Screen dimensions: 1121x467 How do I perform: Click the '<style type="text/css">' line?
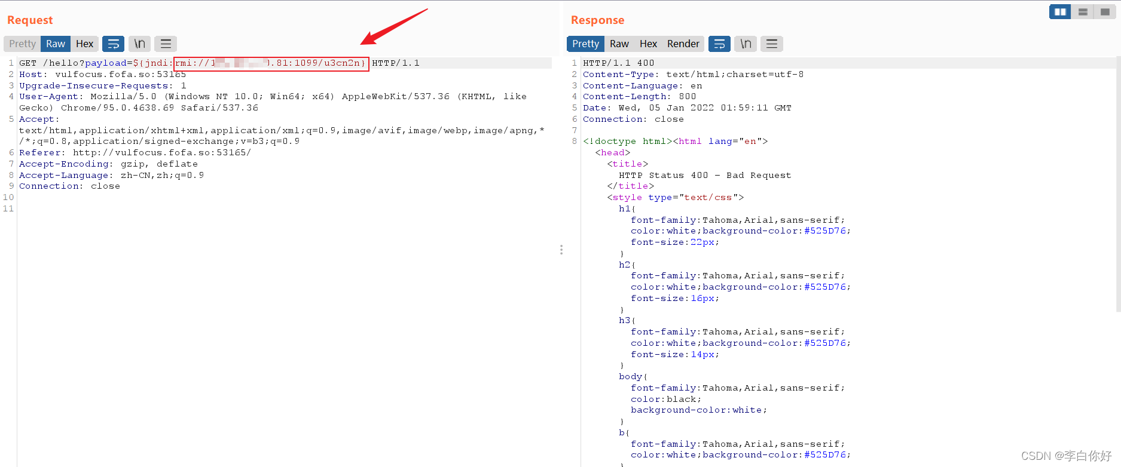click(676, 197)
